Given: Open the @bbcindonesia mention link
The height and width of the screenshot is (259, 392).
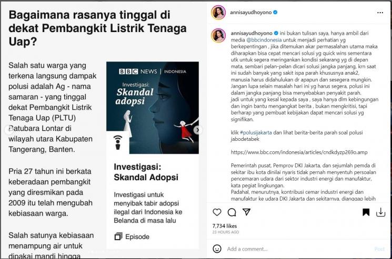Looking at the screenshot, I should click(x=264, y=40).
